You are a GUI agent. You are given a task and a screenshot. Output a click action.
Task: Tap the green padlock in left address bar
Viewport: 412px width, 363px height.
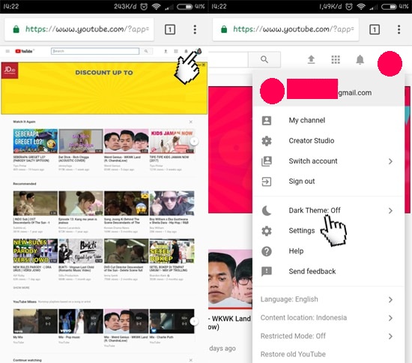pyautogui.click(x=16, y=29)
